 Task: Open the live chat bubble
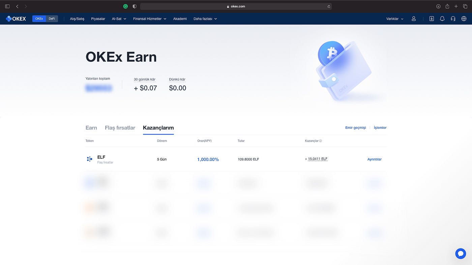[461, 254]
